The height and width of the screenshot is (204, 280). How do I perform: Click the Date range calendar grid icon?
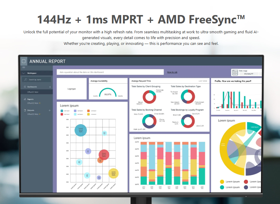(x=235, y=72)
